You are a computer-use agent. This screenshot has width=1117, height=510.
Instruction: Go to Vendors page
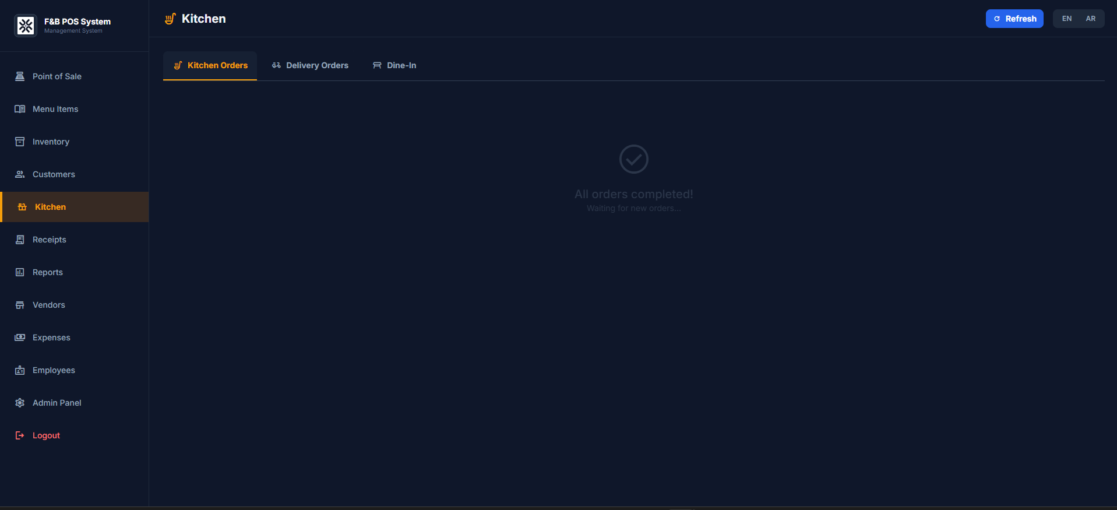click(75, 305)
